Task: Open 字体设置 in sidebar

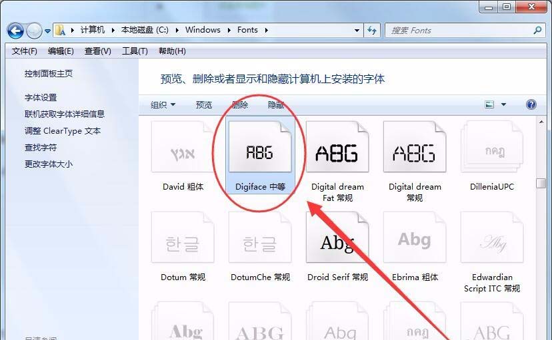Action: pos(41,98)
